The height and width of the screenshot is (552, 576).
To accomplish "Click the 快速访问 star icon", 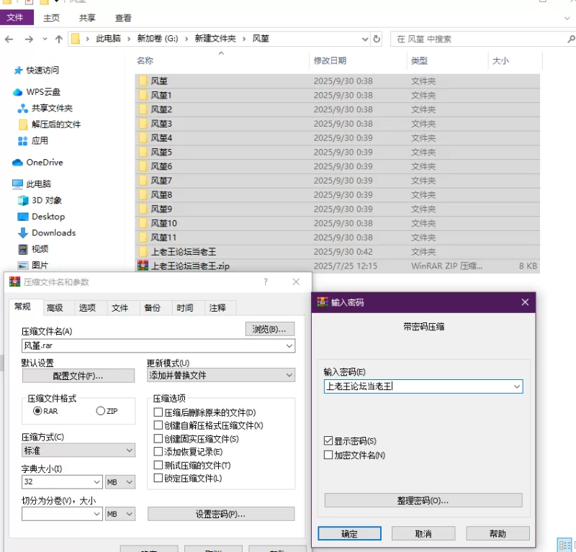I will pyautogui.click(x=18, y=71).
